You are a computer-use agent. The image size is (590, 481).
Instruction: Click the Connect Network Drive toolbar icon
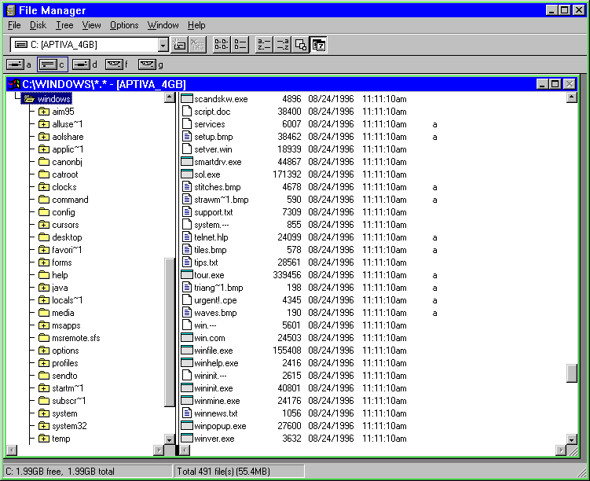(x=178, y=46)
